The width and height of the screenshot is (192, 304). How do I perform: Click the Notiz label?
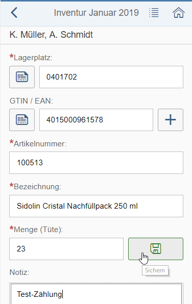(x=19, y=272)
